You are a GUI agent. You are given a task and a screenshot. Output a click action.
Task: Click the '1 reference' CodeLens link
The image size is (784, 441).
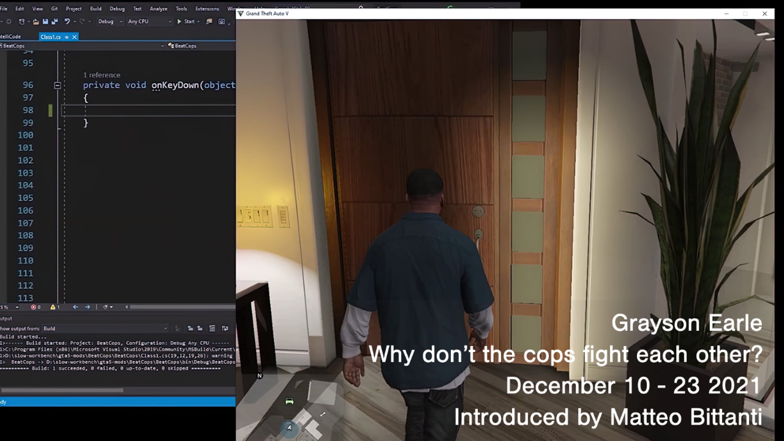tap(102, 75)
